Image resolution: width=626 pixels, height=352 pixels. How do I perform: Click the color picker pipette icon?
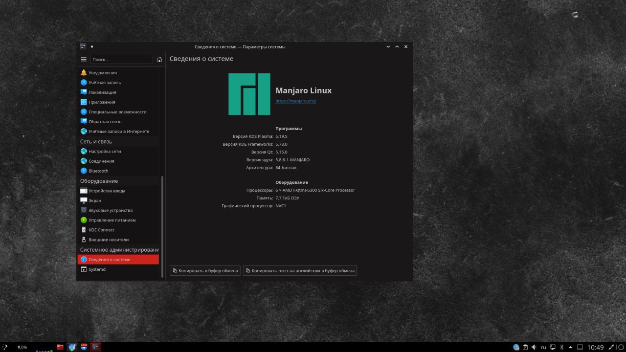(611, 347)
